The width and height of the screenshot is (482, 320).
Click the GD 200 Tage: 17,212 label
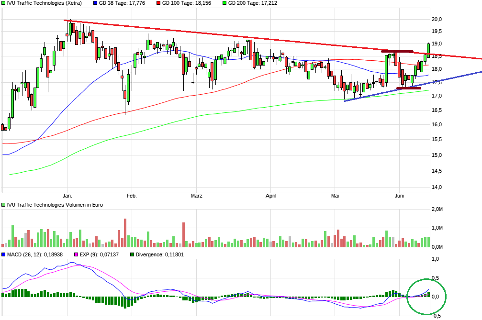[253, 3]
